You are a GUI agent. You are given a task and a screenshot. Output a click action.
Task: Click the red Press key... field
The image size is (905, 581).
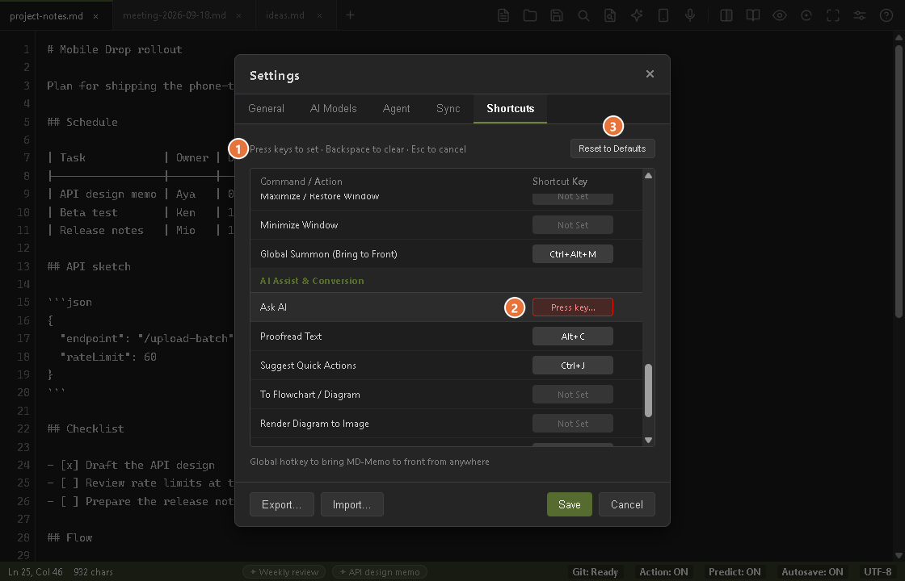[x=573, y=307]
